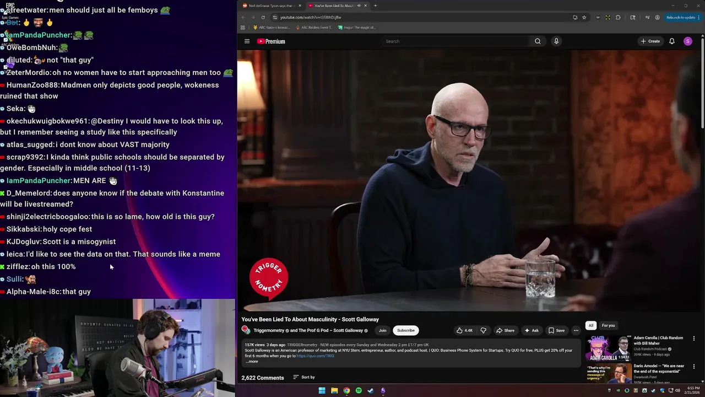Open Sort by comments dropdown
Image resolution: width=705 pixels, height=397 pixels.
(x=304, y=377)
